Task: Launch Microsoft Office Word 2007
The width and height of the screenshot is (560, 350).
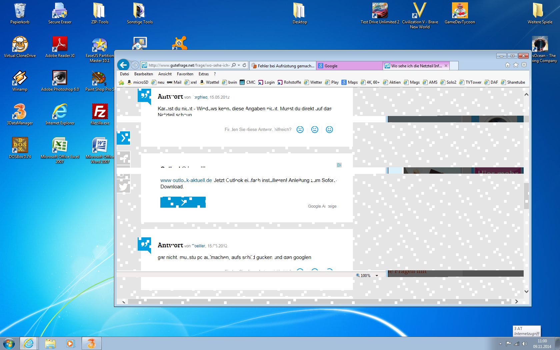Action: click(x=100, y=150)
